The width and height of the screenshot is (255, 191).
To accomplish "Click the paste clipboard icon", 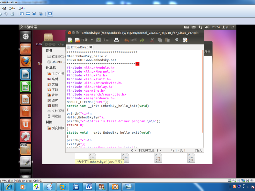I will [x=167, y=40].
